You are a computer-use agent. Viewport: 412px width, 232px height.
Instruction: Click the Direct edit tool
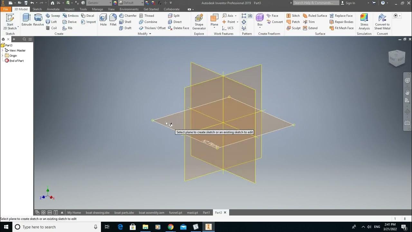pos(175,22)
